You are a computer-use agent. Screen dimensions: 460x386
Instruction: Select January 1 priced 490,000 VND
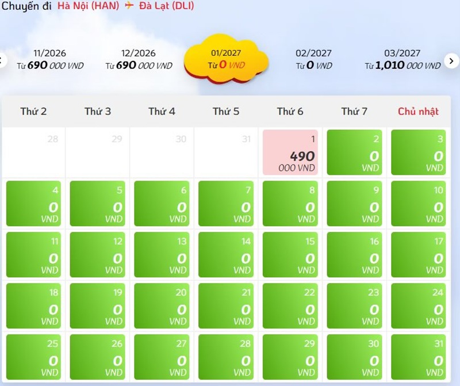pos(290,152)
